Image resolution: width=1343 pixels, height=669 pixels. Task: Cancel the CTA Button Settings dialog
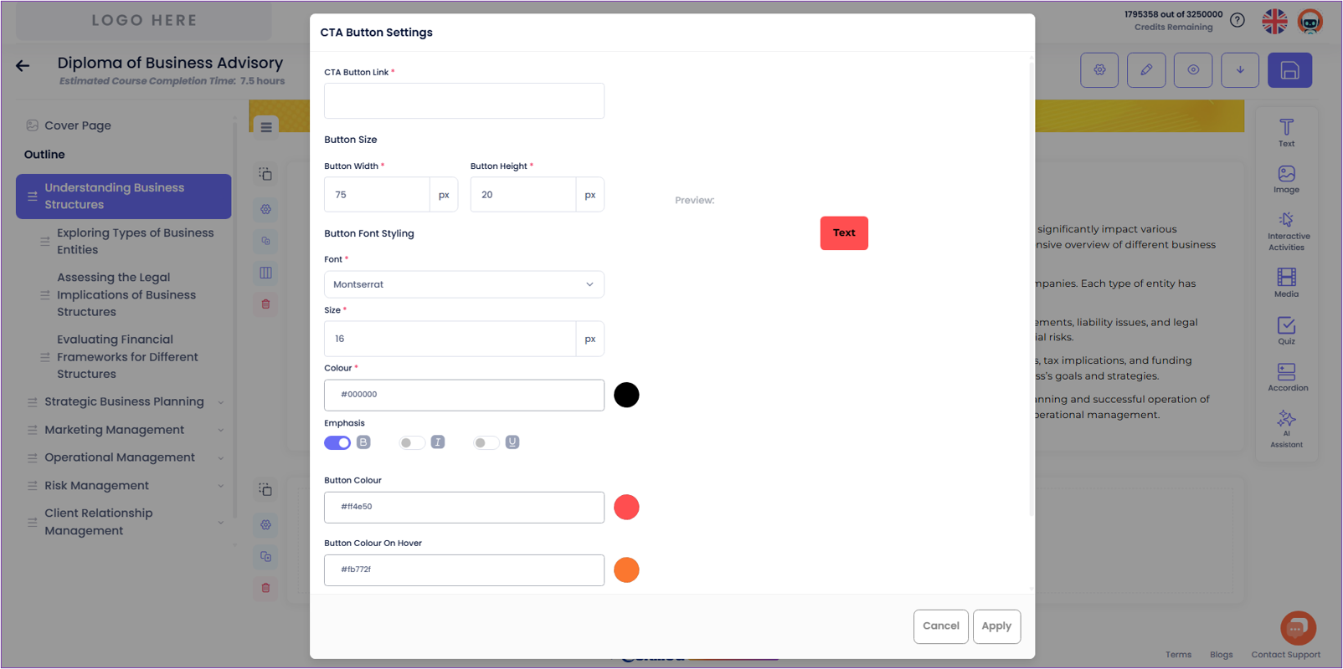click(x=940, y=626)
